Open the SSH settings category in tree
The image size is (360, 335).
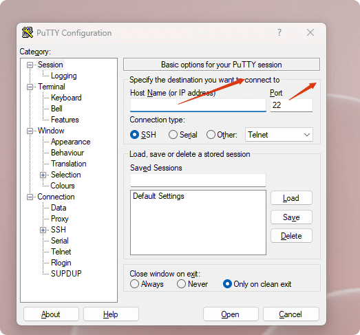pyautogui.click(x=59, y=230)
